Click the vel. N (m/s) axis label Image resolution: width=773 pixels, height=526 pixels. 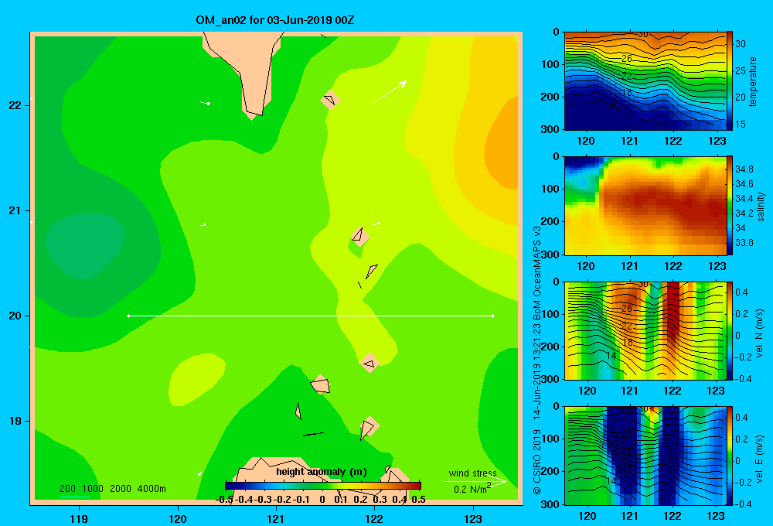pos(760,333)
